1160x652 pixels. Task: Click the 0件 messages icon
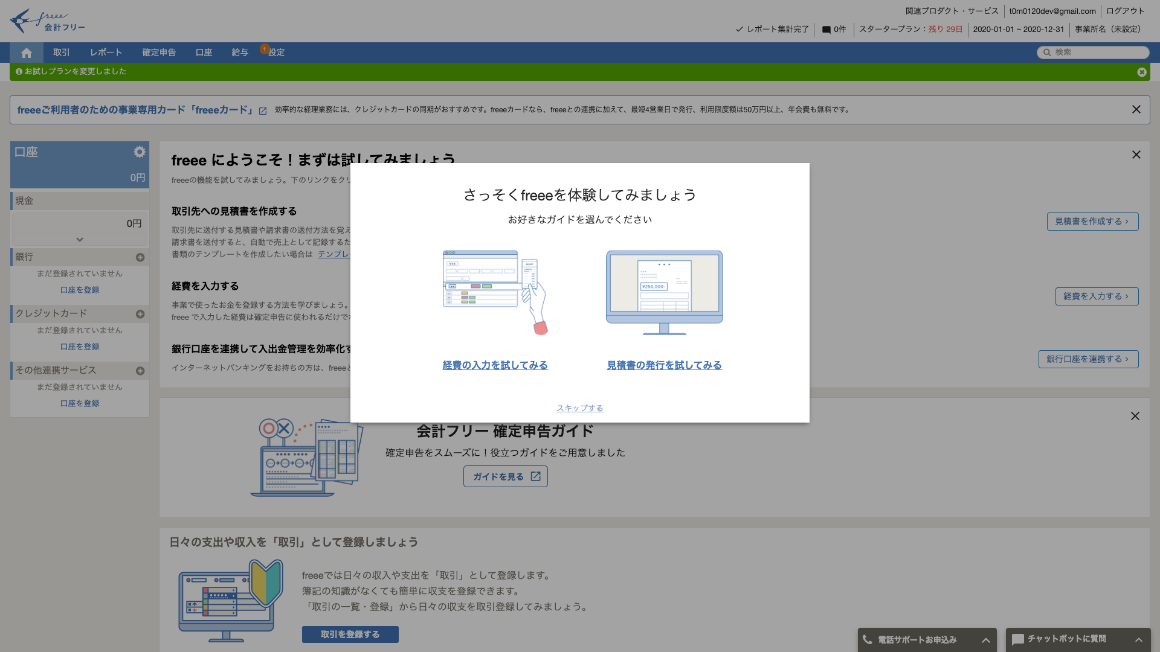[x=826, y=30]
